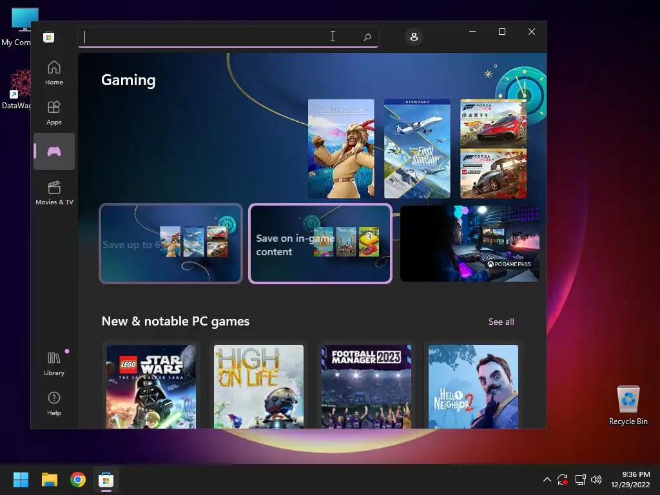Viewport: 660px width, 495px height.
Task: Click the sync status tray icon
Action: pyautogui.click(x=563, y=480)
